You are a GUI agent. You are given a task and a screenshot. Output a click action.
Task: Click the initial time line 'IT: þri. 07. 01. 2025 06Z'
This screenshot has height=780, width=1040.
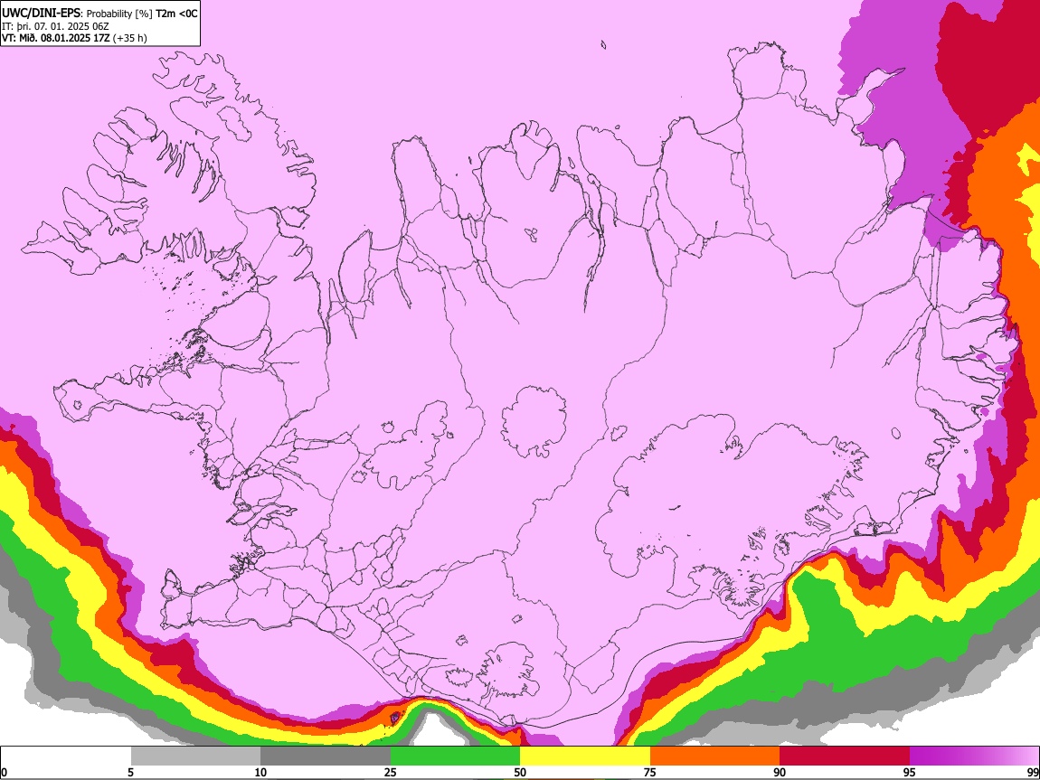click(x=55, y=26)
